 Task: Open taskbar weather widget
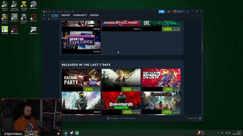(x=201, y=133)
